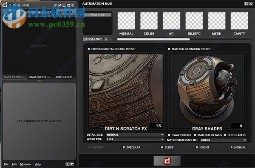The image size is (255, 168).
Task: Click the download arrow icon at bottom of left panel
Action: [x=67, y=164]
